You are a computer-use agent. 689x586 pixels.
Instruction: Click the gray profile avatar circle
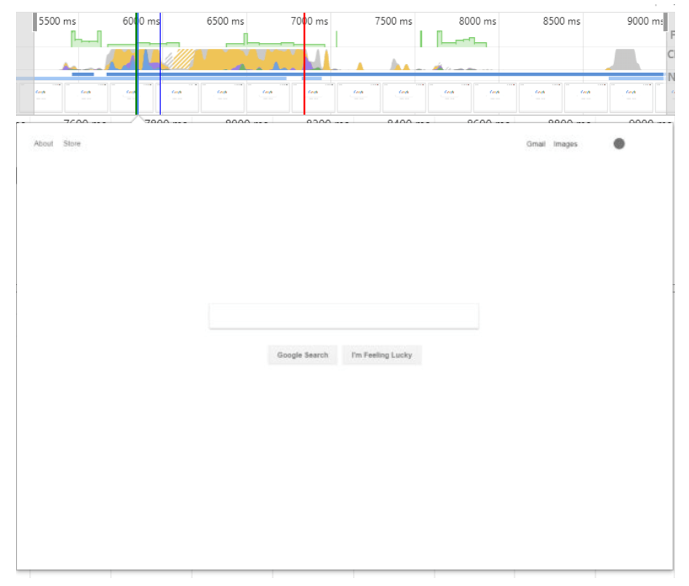[619, 143]
